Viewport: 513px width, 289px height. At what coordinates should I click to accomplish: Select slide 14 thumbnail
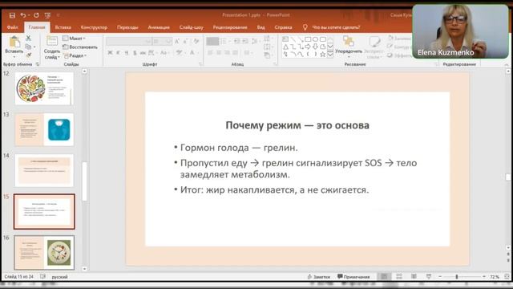pos(44,171)
